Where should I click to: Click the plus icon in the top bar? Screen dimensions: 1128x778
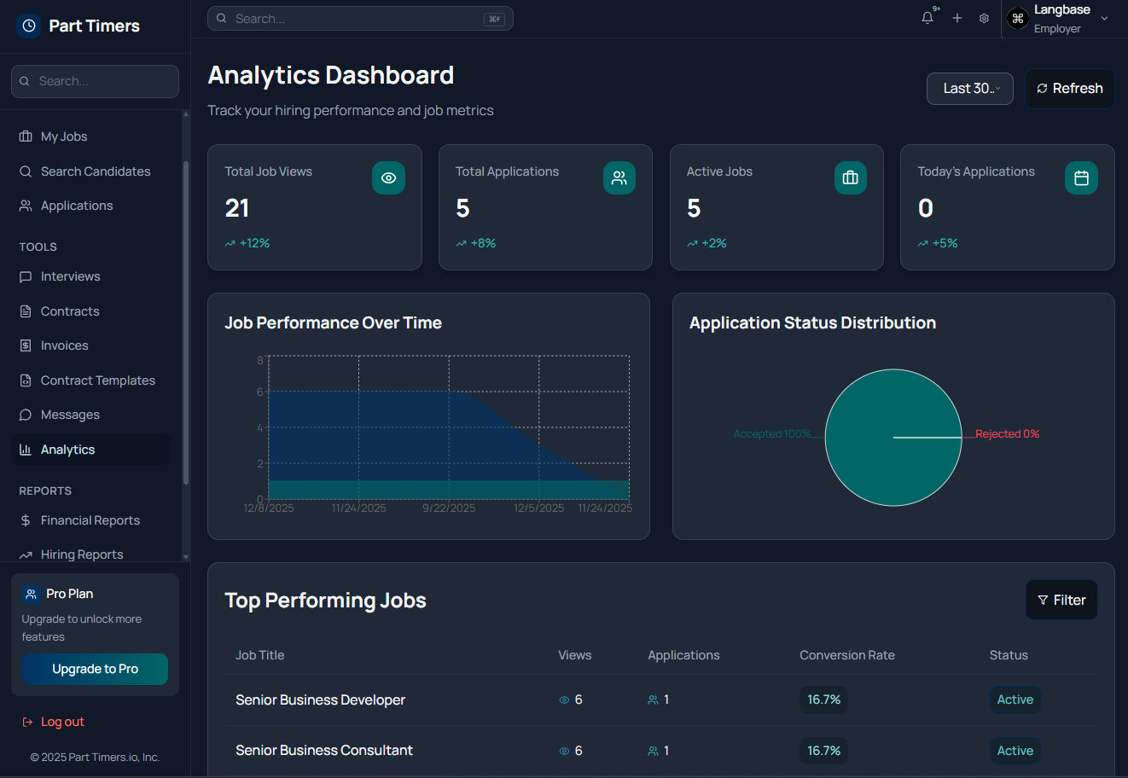(956, 17)
